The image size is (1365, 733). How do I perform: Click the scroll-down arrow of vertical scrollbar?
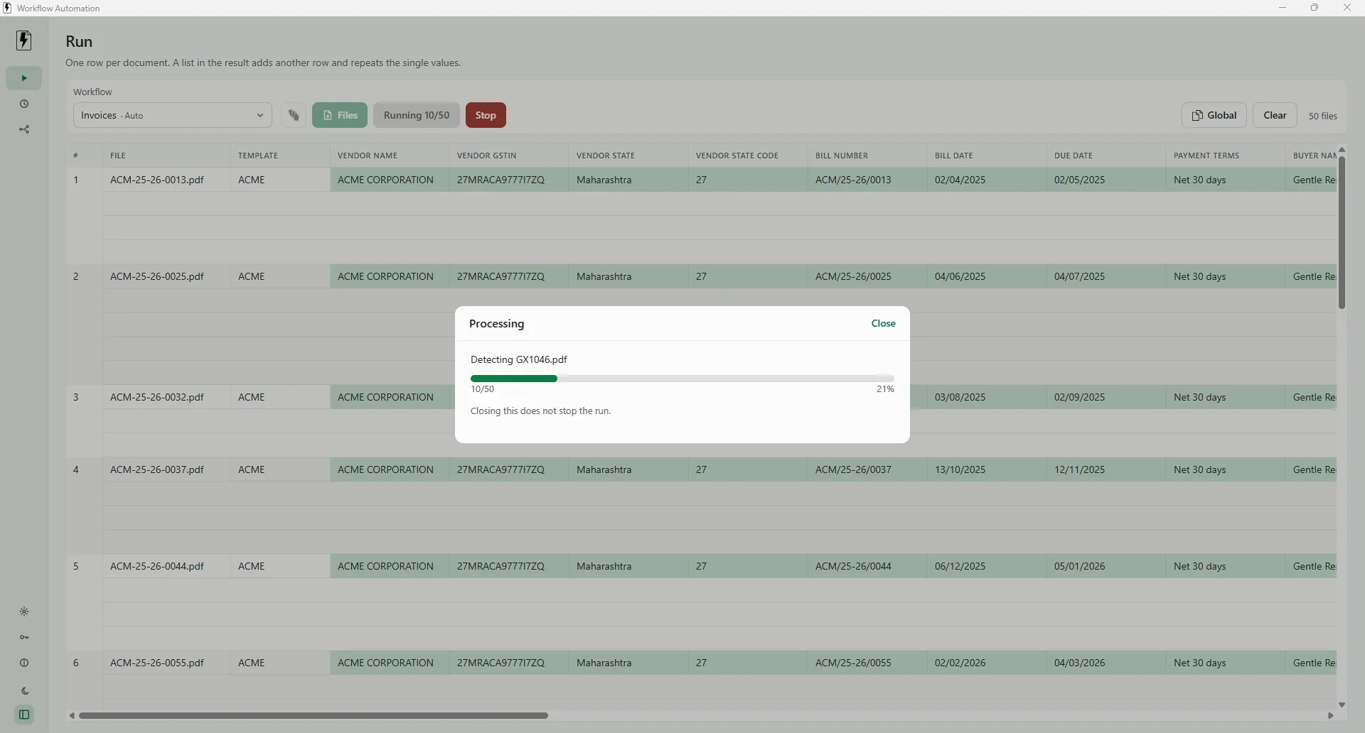[1342, 705]
